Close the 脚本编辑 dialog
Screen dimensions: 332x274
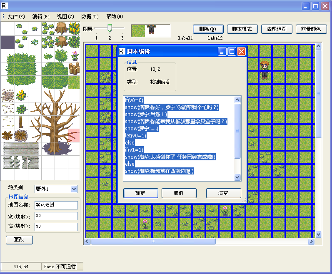pyautogui.click(x=241, y=51)
